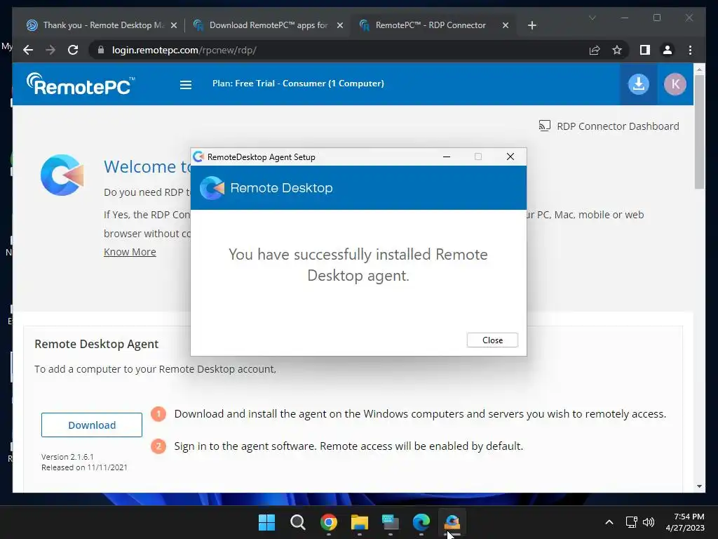The image size is (718, 539).
Task: Minimize the RemoteDesktop Agent Setup dialog
Action: tap(447, 157)
